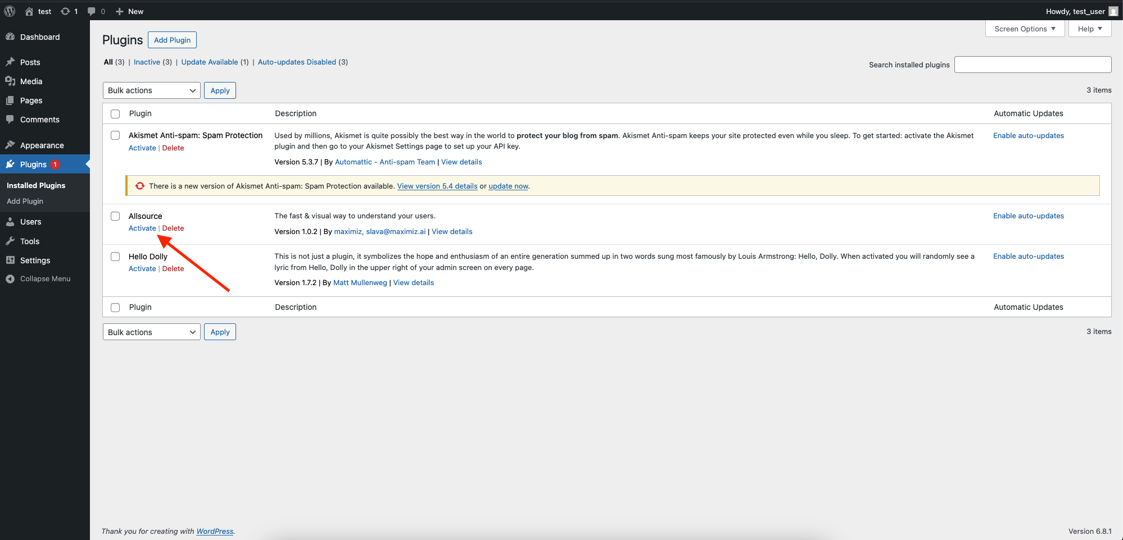The width and height of the screenshot is (1123, 540).
Task: Go to Posts in the sidebar
Action: coord(30,62)
